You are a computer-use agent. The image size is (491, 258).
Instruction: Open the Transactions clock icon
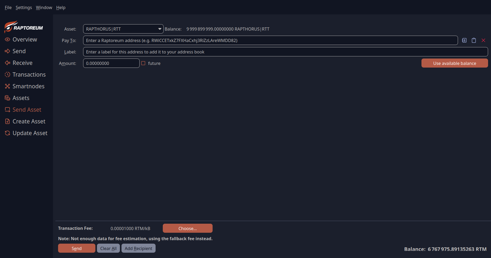(7, 74)
